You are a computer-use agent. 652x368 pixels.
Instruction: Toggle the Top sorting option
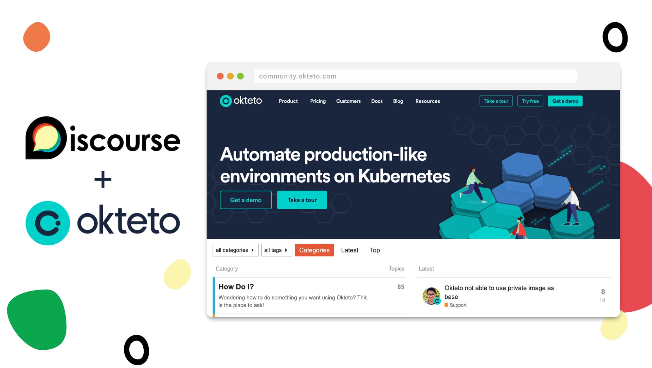pyautogui.click(x=374, y=250)
